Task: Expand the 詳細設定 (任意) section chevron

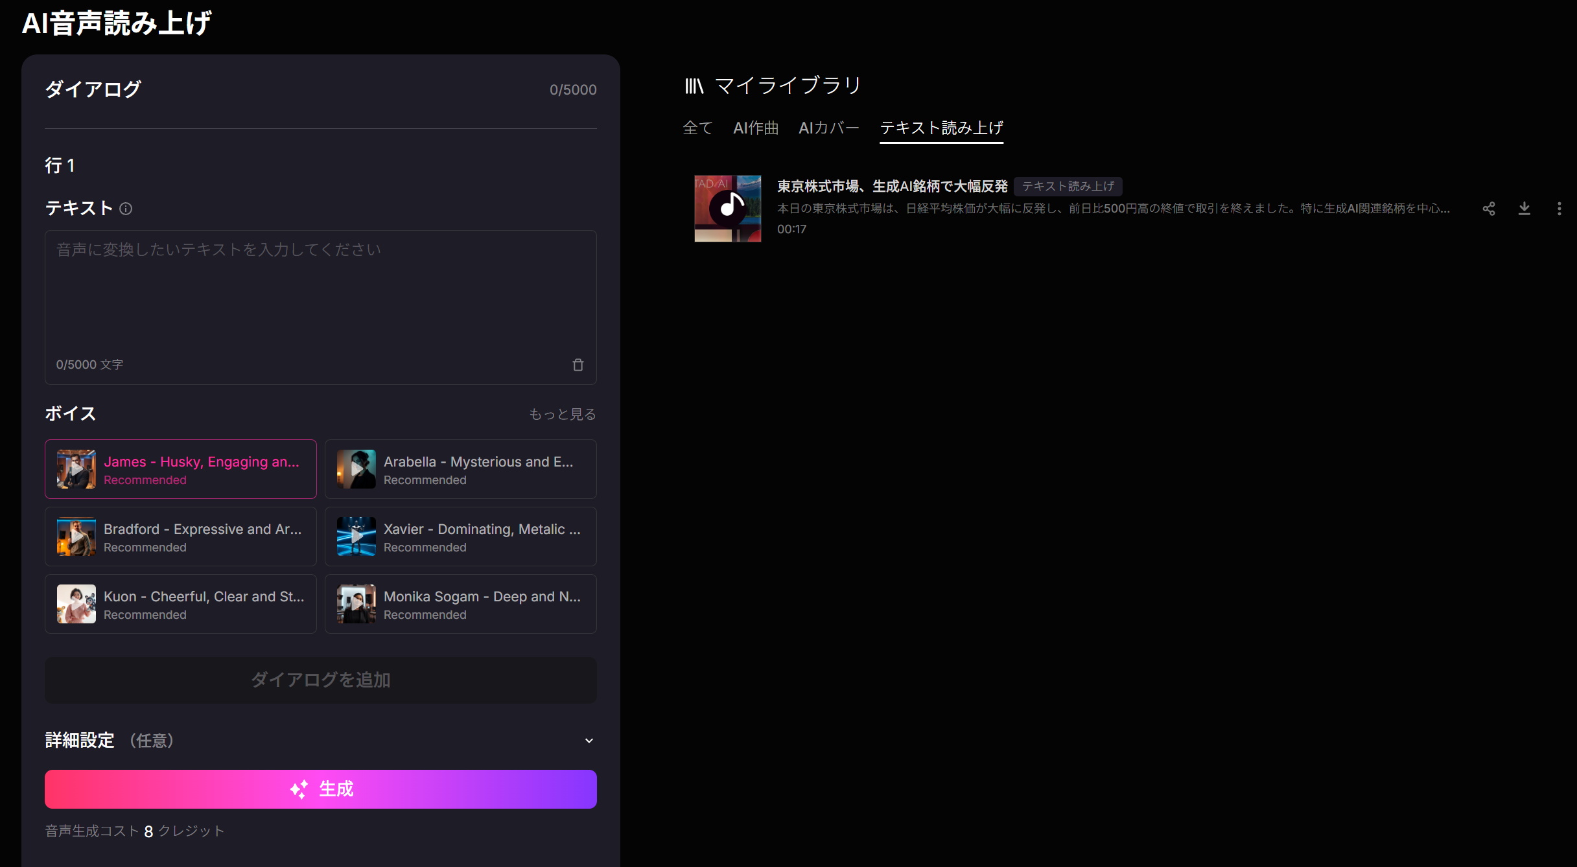Action: pos(589,740)
